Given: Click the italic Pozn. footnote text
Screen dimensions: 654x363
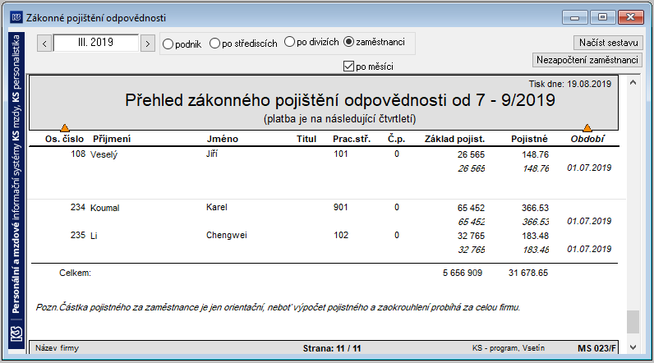Looking at the screenshot, I should point(278,308).
